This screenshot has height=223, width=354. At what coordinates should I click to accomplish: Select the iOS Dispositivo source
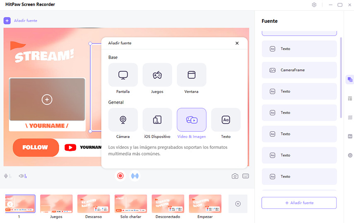click(x=157, y=120)
